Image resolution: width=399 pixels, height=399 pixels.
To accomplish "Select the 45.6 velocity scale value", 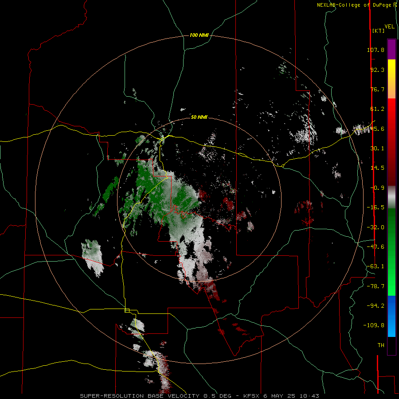I will (x=377, y=129).
